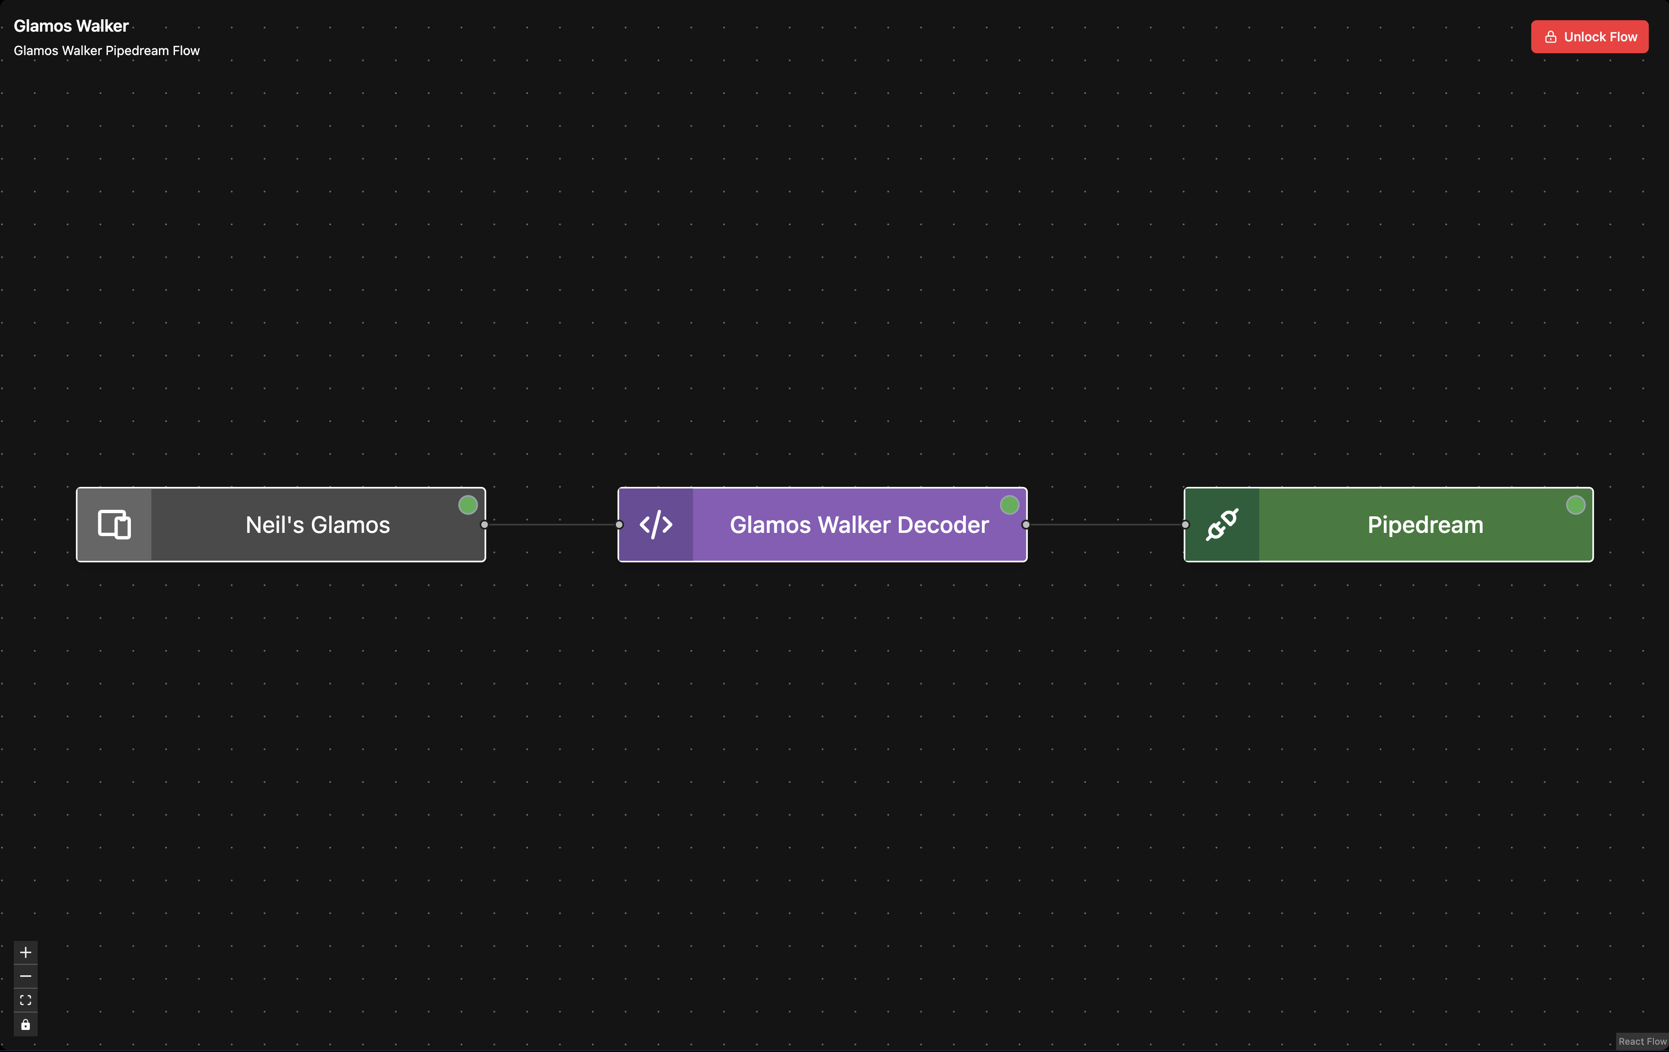This screenshot has width=1669, height=1052.
Task: Click output handle of Neil's Glamos node
Action: point(485,524)
